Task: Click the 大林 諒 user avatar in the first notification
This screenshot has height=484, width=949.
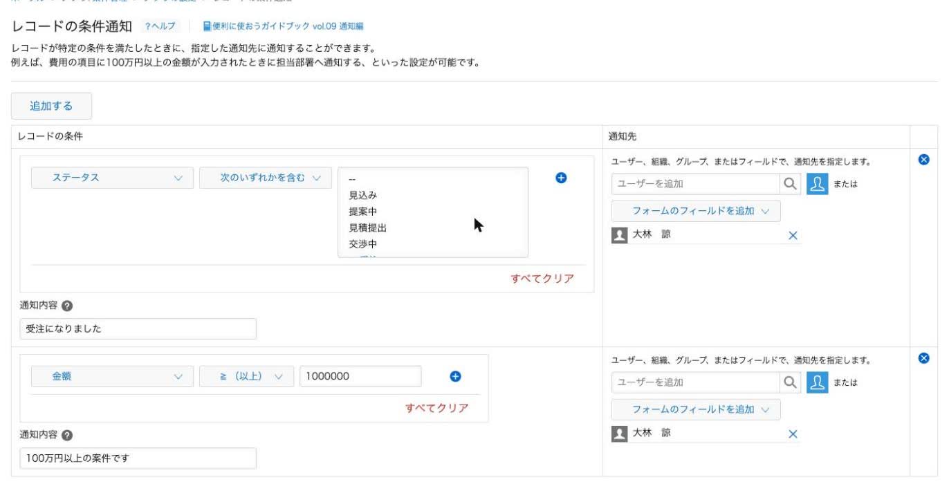Action: [620, 235]
